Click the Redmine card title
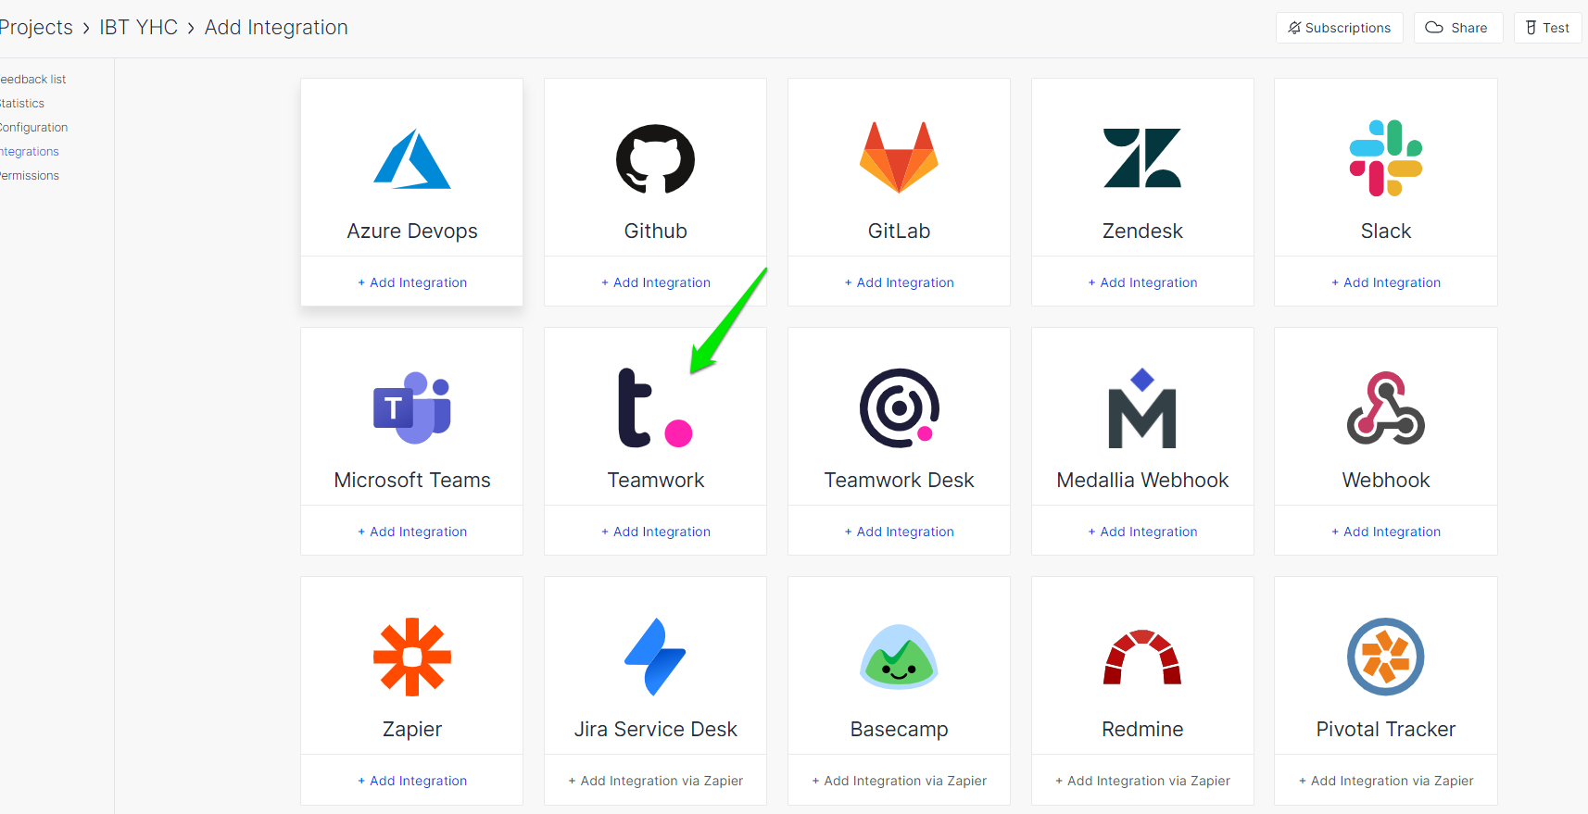The width and height of the screenshot is (1588, 814). pyautogui.click(x=1142, y=729)
